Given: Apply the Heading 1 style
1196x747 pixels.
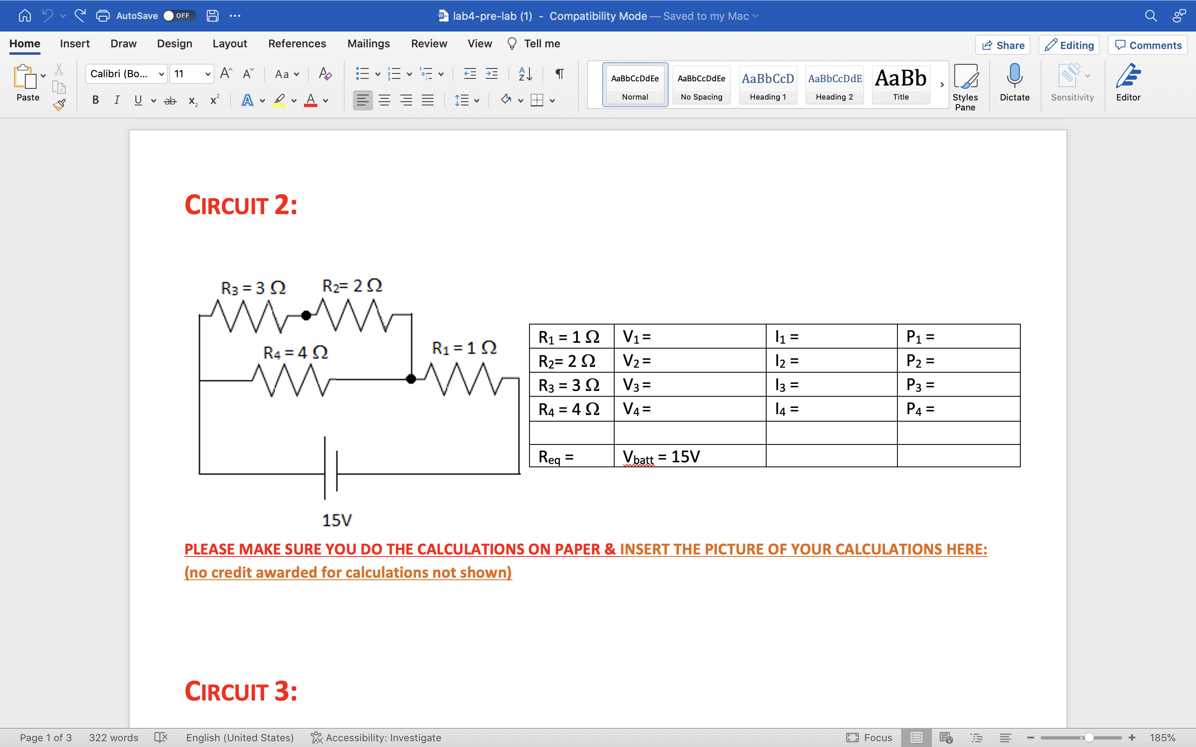Looking at the screenshot, I should click(x=768, y=85).
